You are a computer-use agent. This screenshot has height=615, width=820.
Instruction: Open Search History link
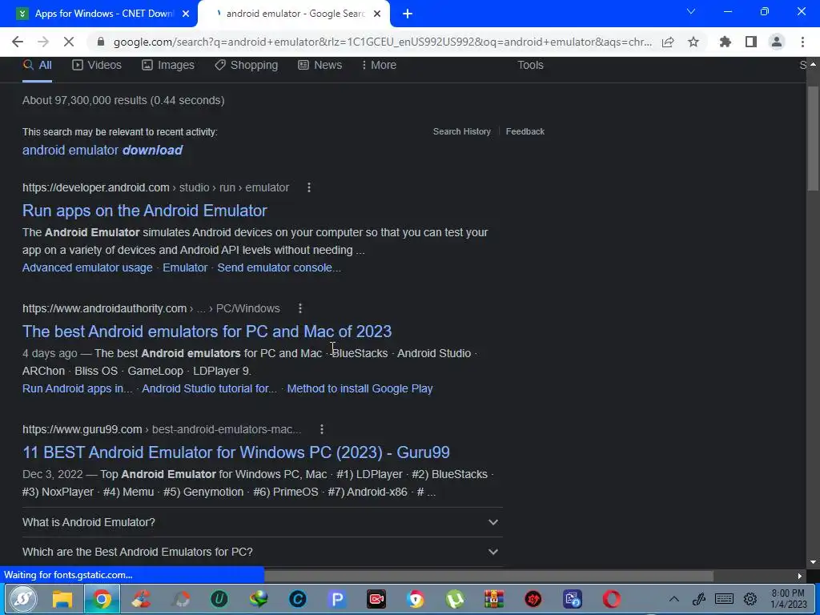[x=462, y=131]
